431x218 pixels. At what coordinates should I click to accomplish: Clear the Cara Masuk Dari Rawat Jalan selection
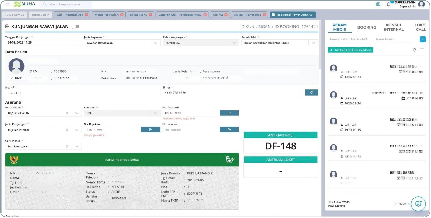point(67,147)
